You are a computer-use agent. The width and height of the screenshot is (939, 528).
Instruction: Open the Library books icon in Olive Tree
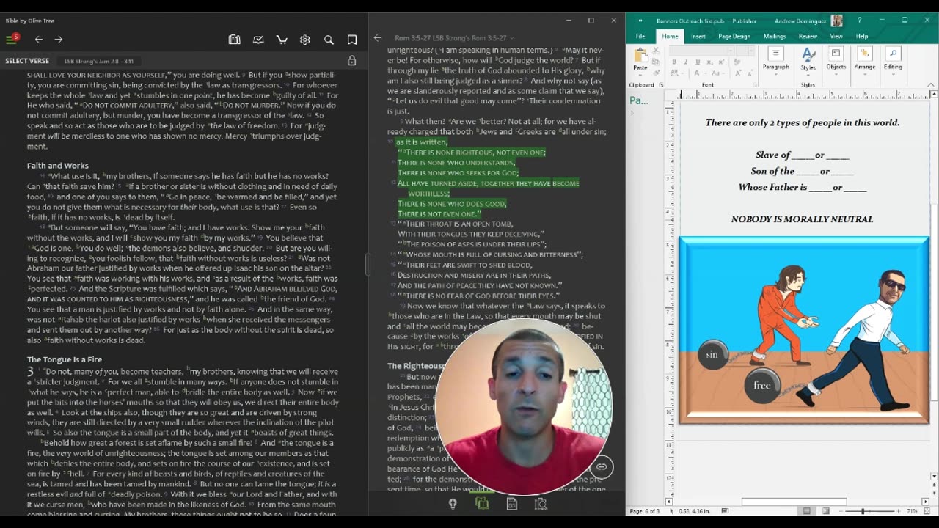click(x=235, y=40)
